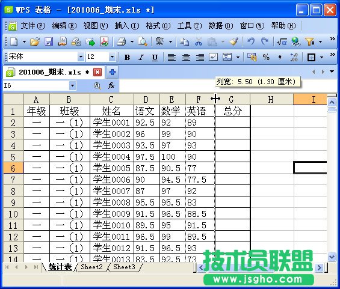Insert formula with square root icon

[282, 41]
